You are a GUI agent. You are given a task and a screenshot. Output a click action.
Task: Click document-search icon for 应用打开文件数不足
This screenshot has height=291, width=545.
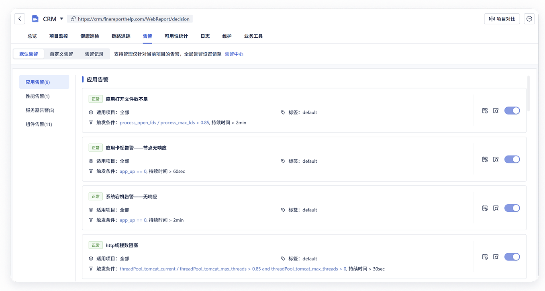point(496,111)
